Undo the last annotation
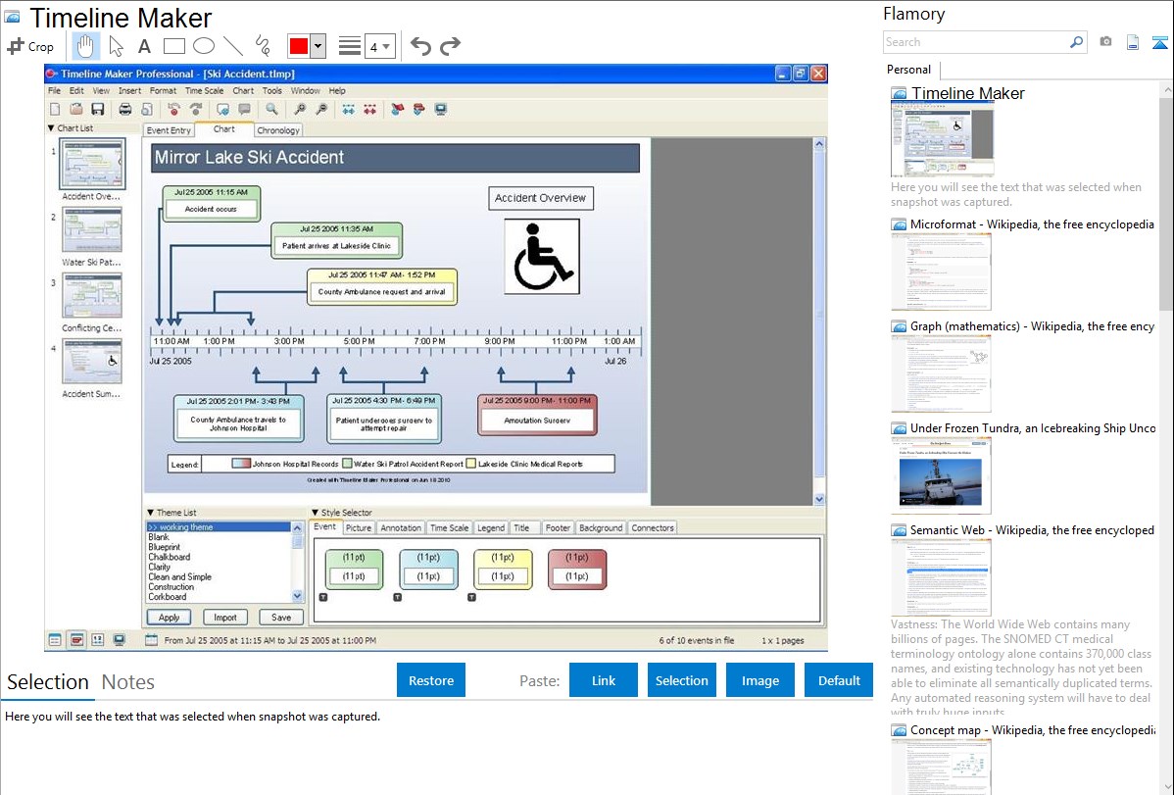Viewport: 1174px width, 795px height. (x=420, y=46)
